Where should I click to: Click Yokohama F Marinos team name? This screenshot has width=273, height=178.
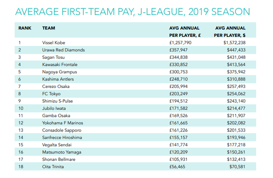coord(61,122)
